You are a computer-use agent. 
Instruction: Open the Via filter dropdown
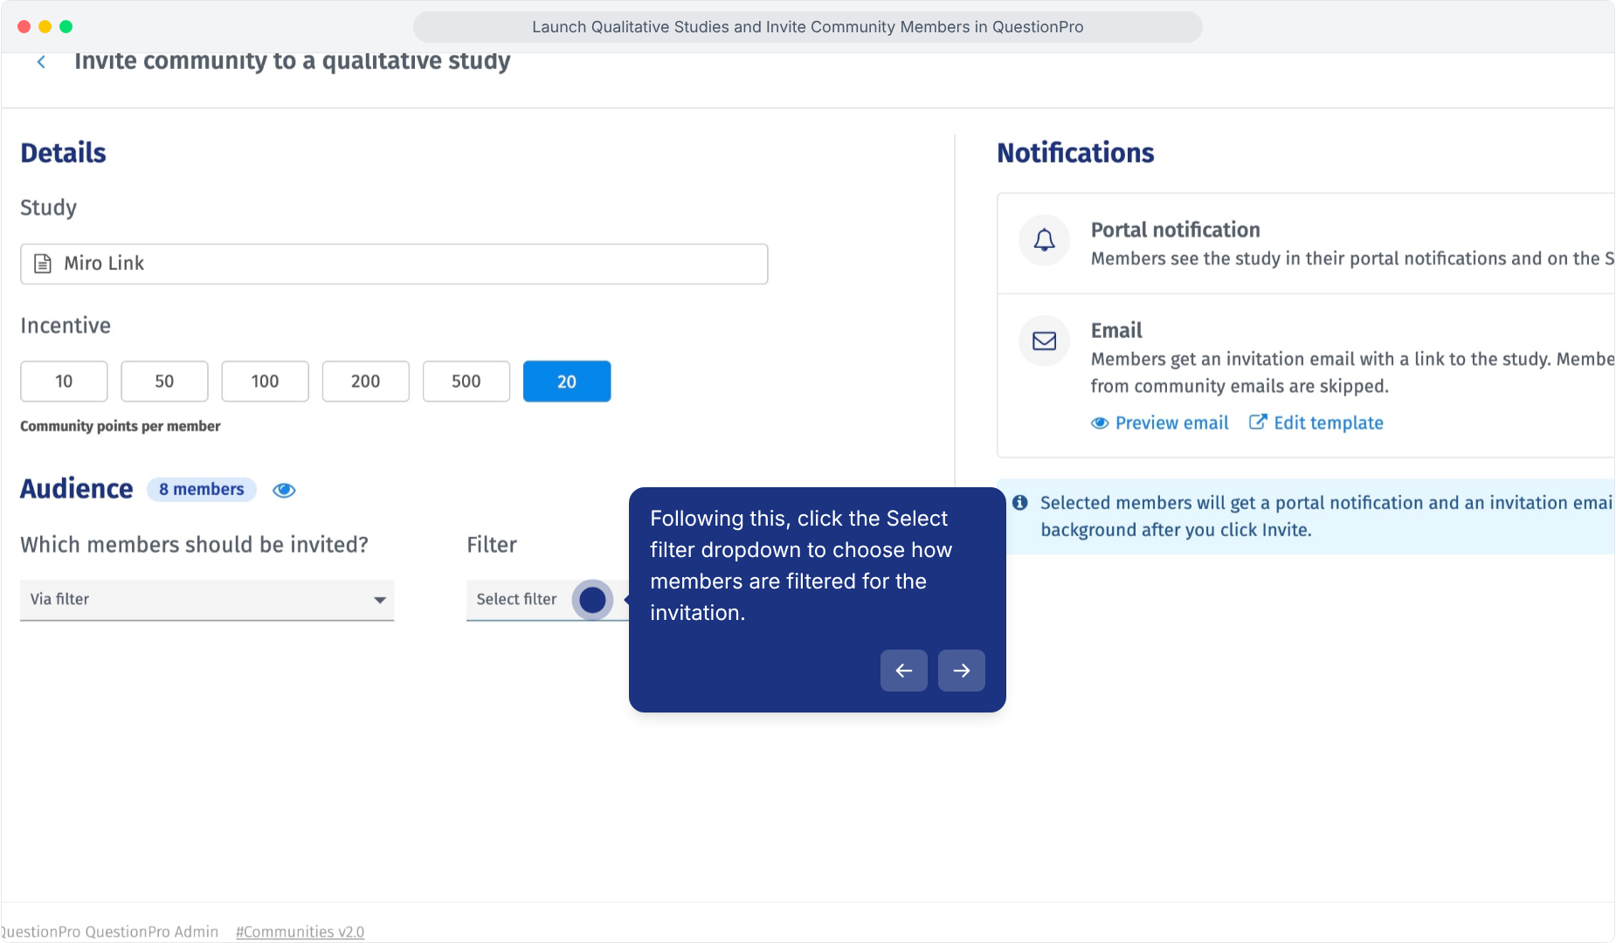(207, 600)
